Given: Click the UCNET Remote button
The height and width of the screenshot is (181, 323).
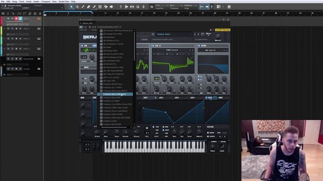Looking at the screenshot, I should (223, 30).
